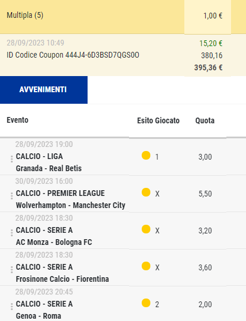The image size is (246, 321).
Task: Select the coupon ID code 444J4-6D3BSD7QGS00
Action: click(103, 55)
